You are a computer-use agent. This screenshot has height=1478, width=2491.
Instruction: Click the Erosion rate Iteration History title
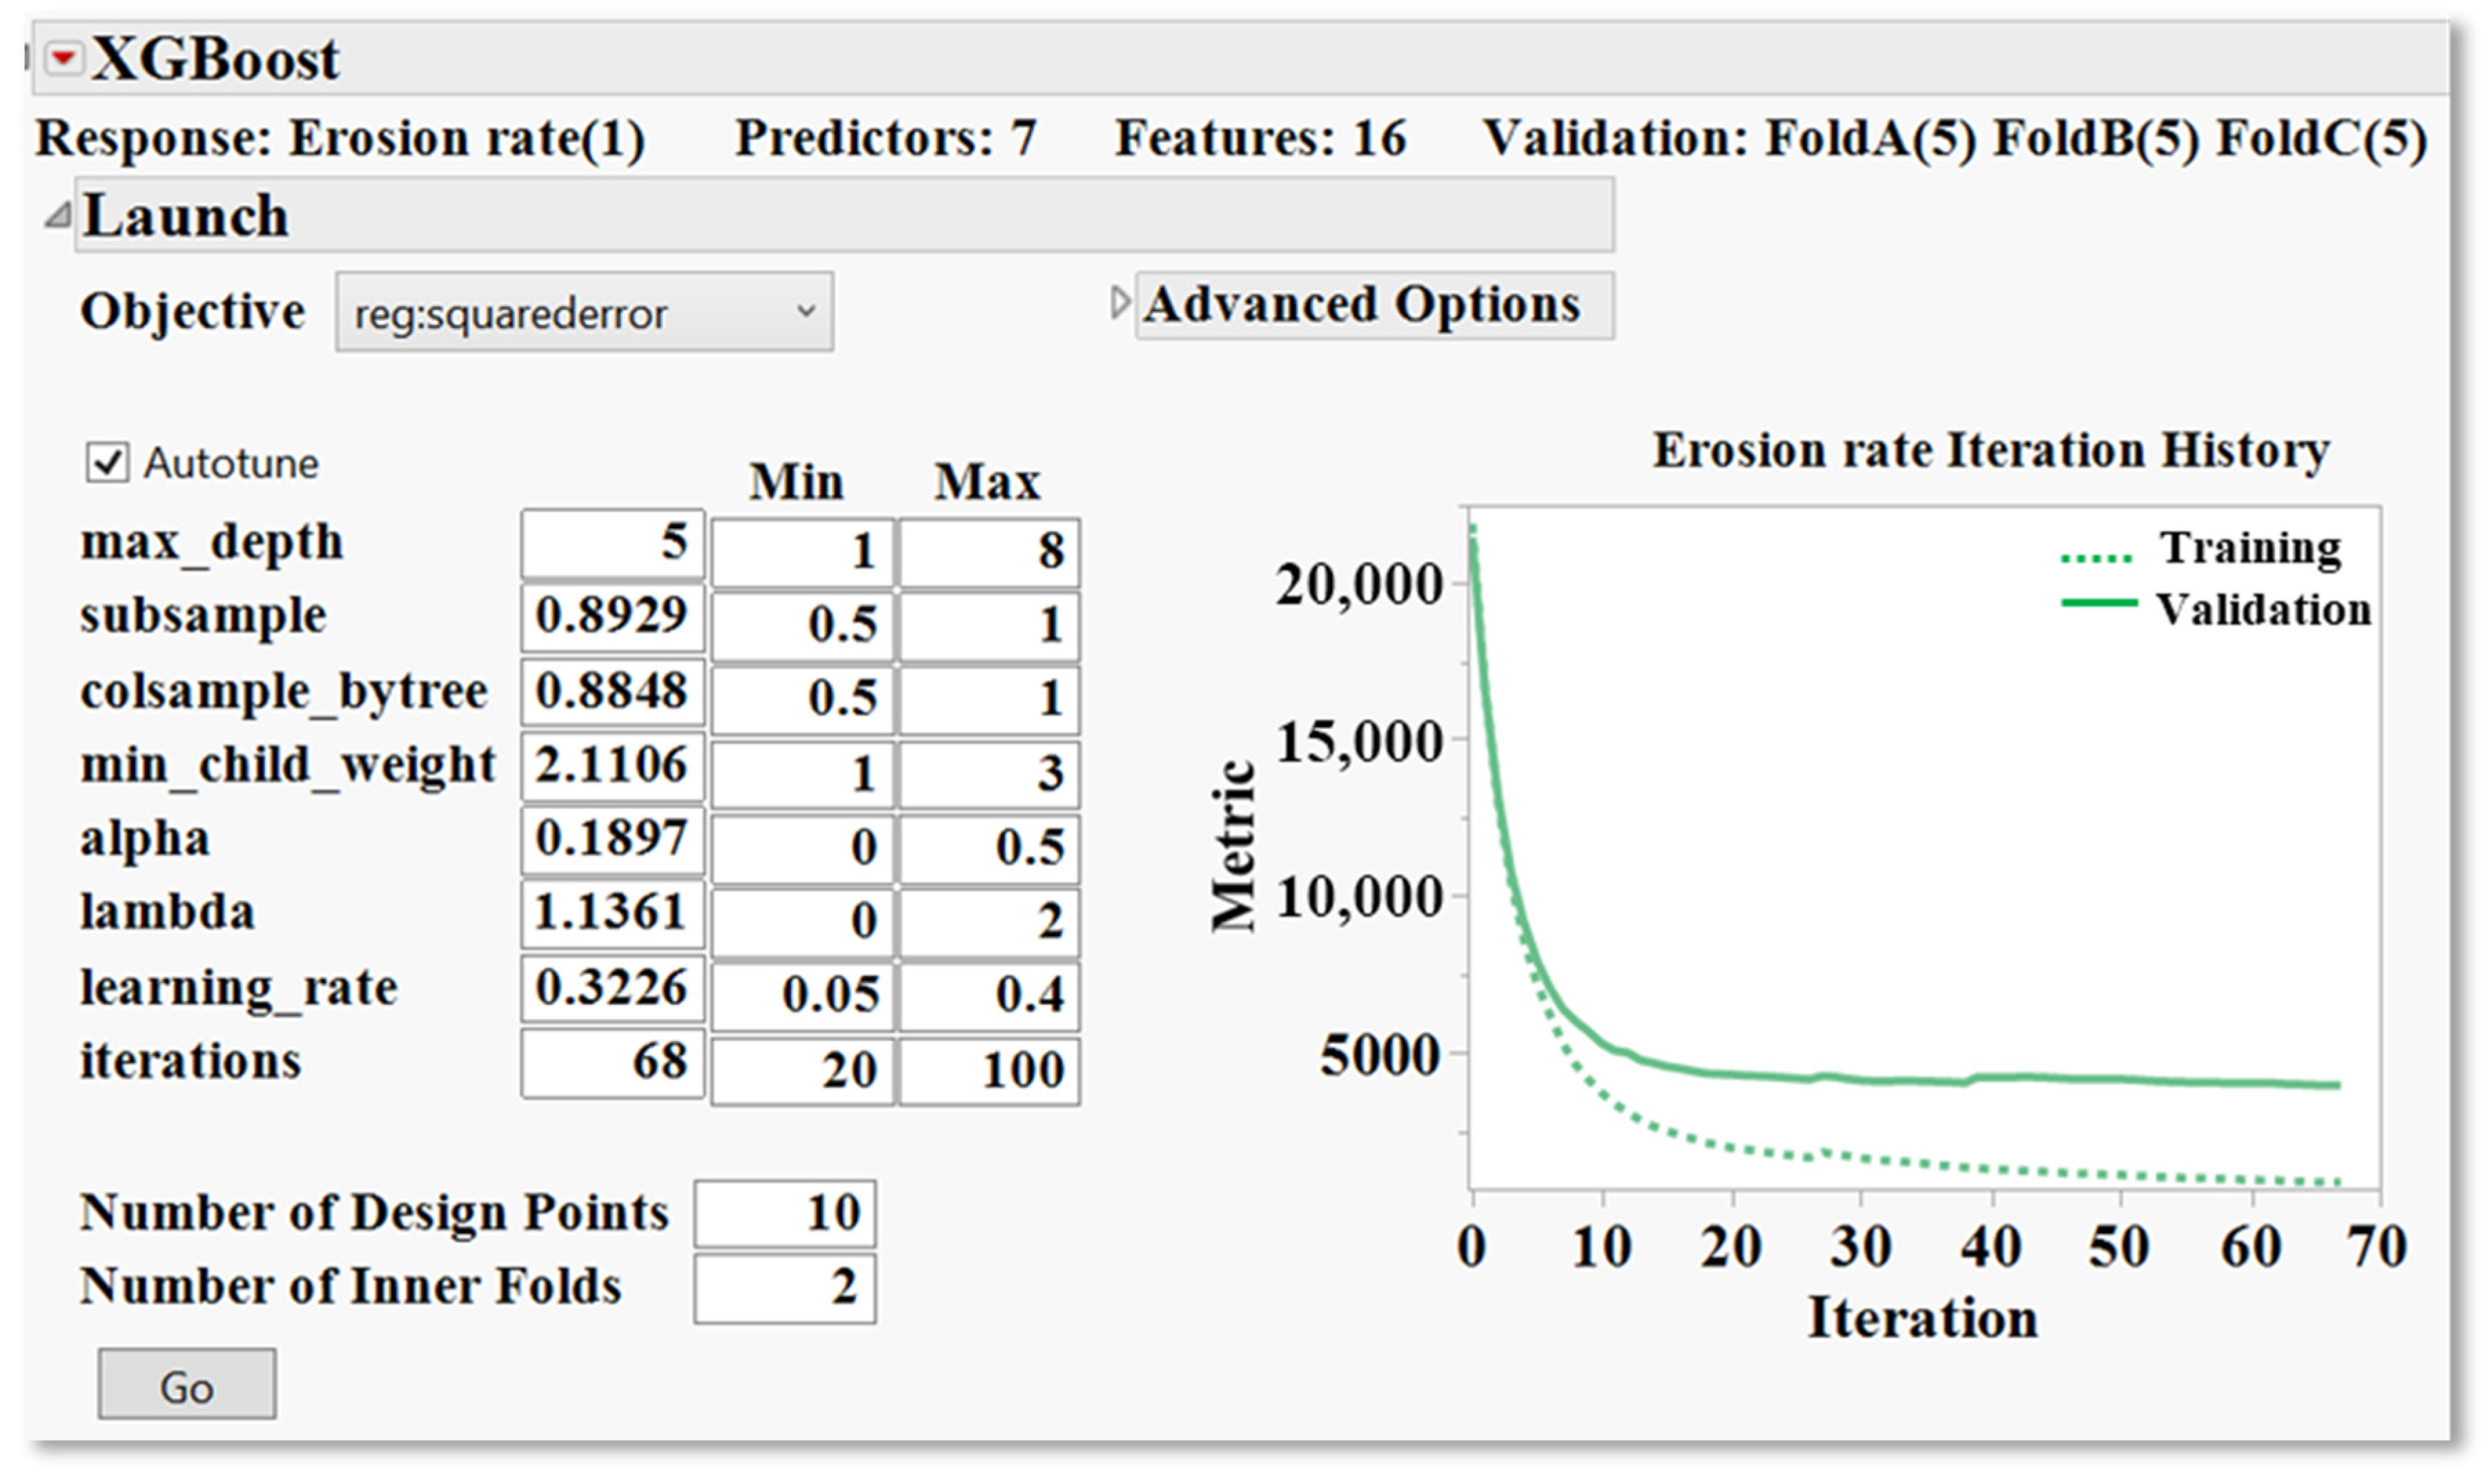coord(1991,450)
